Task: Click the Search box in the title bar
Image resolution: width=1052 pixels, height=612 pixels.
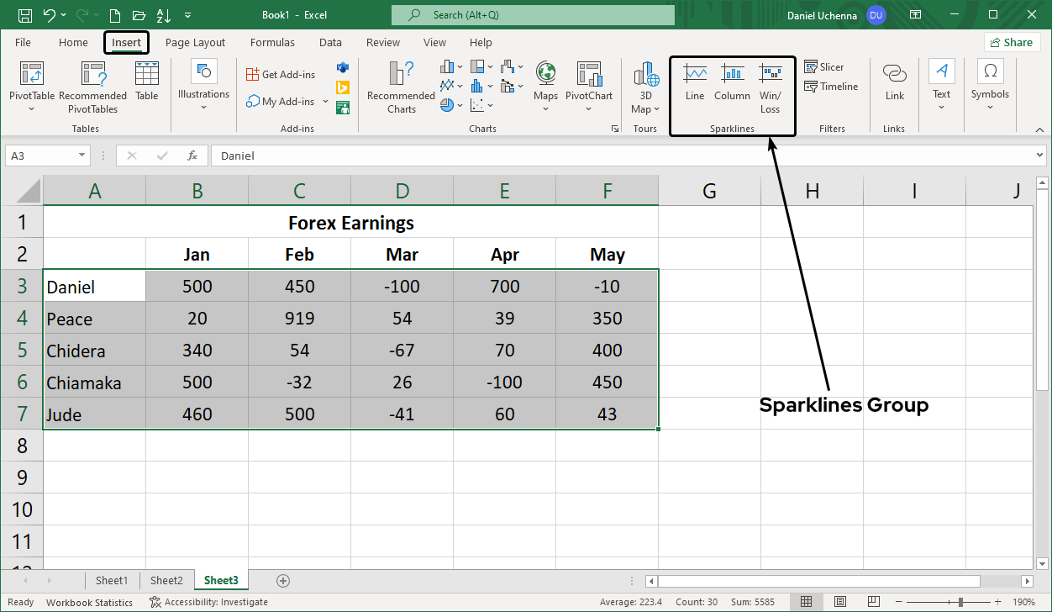Action: point(531,14)
